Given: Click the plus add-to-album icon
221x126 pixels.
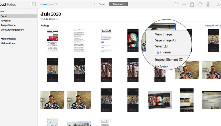Looking at the screenshot, I should point(184,4).
